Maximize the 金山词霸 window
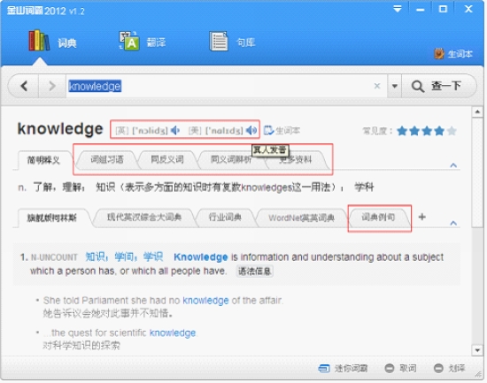Viewport: 487px width, 383px height. click(444, 9)
